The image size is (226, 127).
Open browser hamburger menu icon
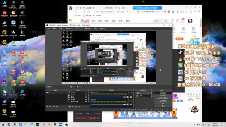199,12
